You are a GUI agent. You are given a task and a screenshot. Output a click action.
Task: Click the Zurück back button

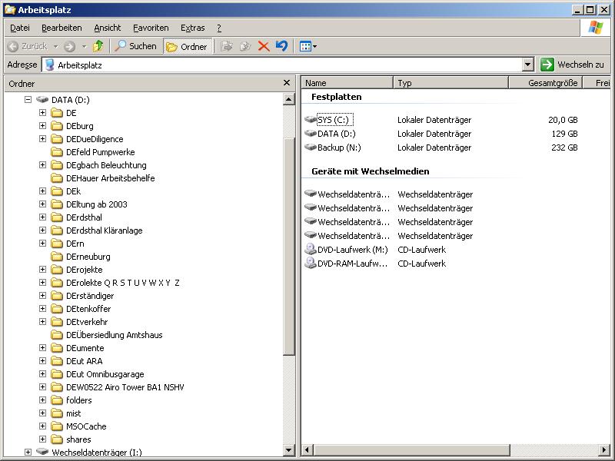pyautogui.click(x=28, y=47)
